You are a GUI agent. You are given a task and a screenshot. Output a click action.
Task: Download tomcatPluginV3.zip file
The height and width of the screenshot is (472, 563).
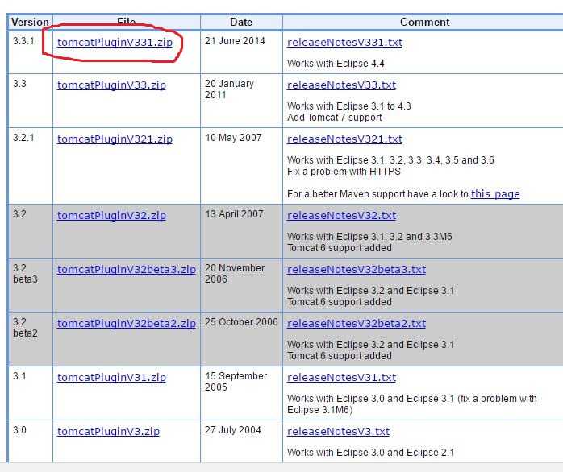[108, 431]
